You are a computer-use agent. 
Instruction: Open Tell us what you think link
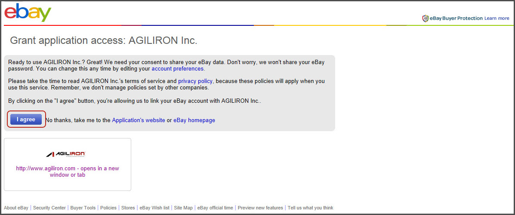click(310, 208)
